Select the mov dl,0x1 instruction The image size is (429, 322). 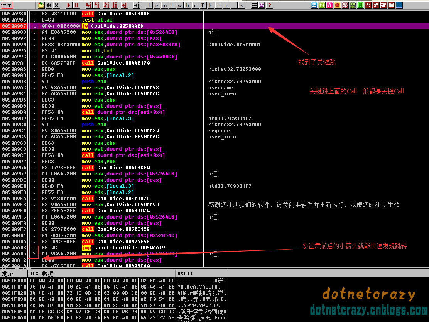(x=97, y=51)
